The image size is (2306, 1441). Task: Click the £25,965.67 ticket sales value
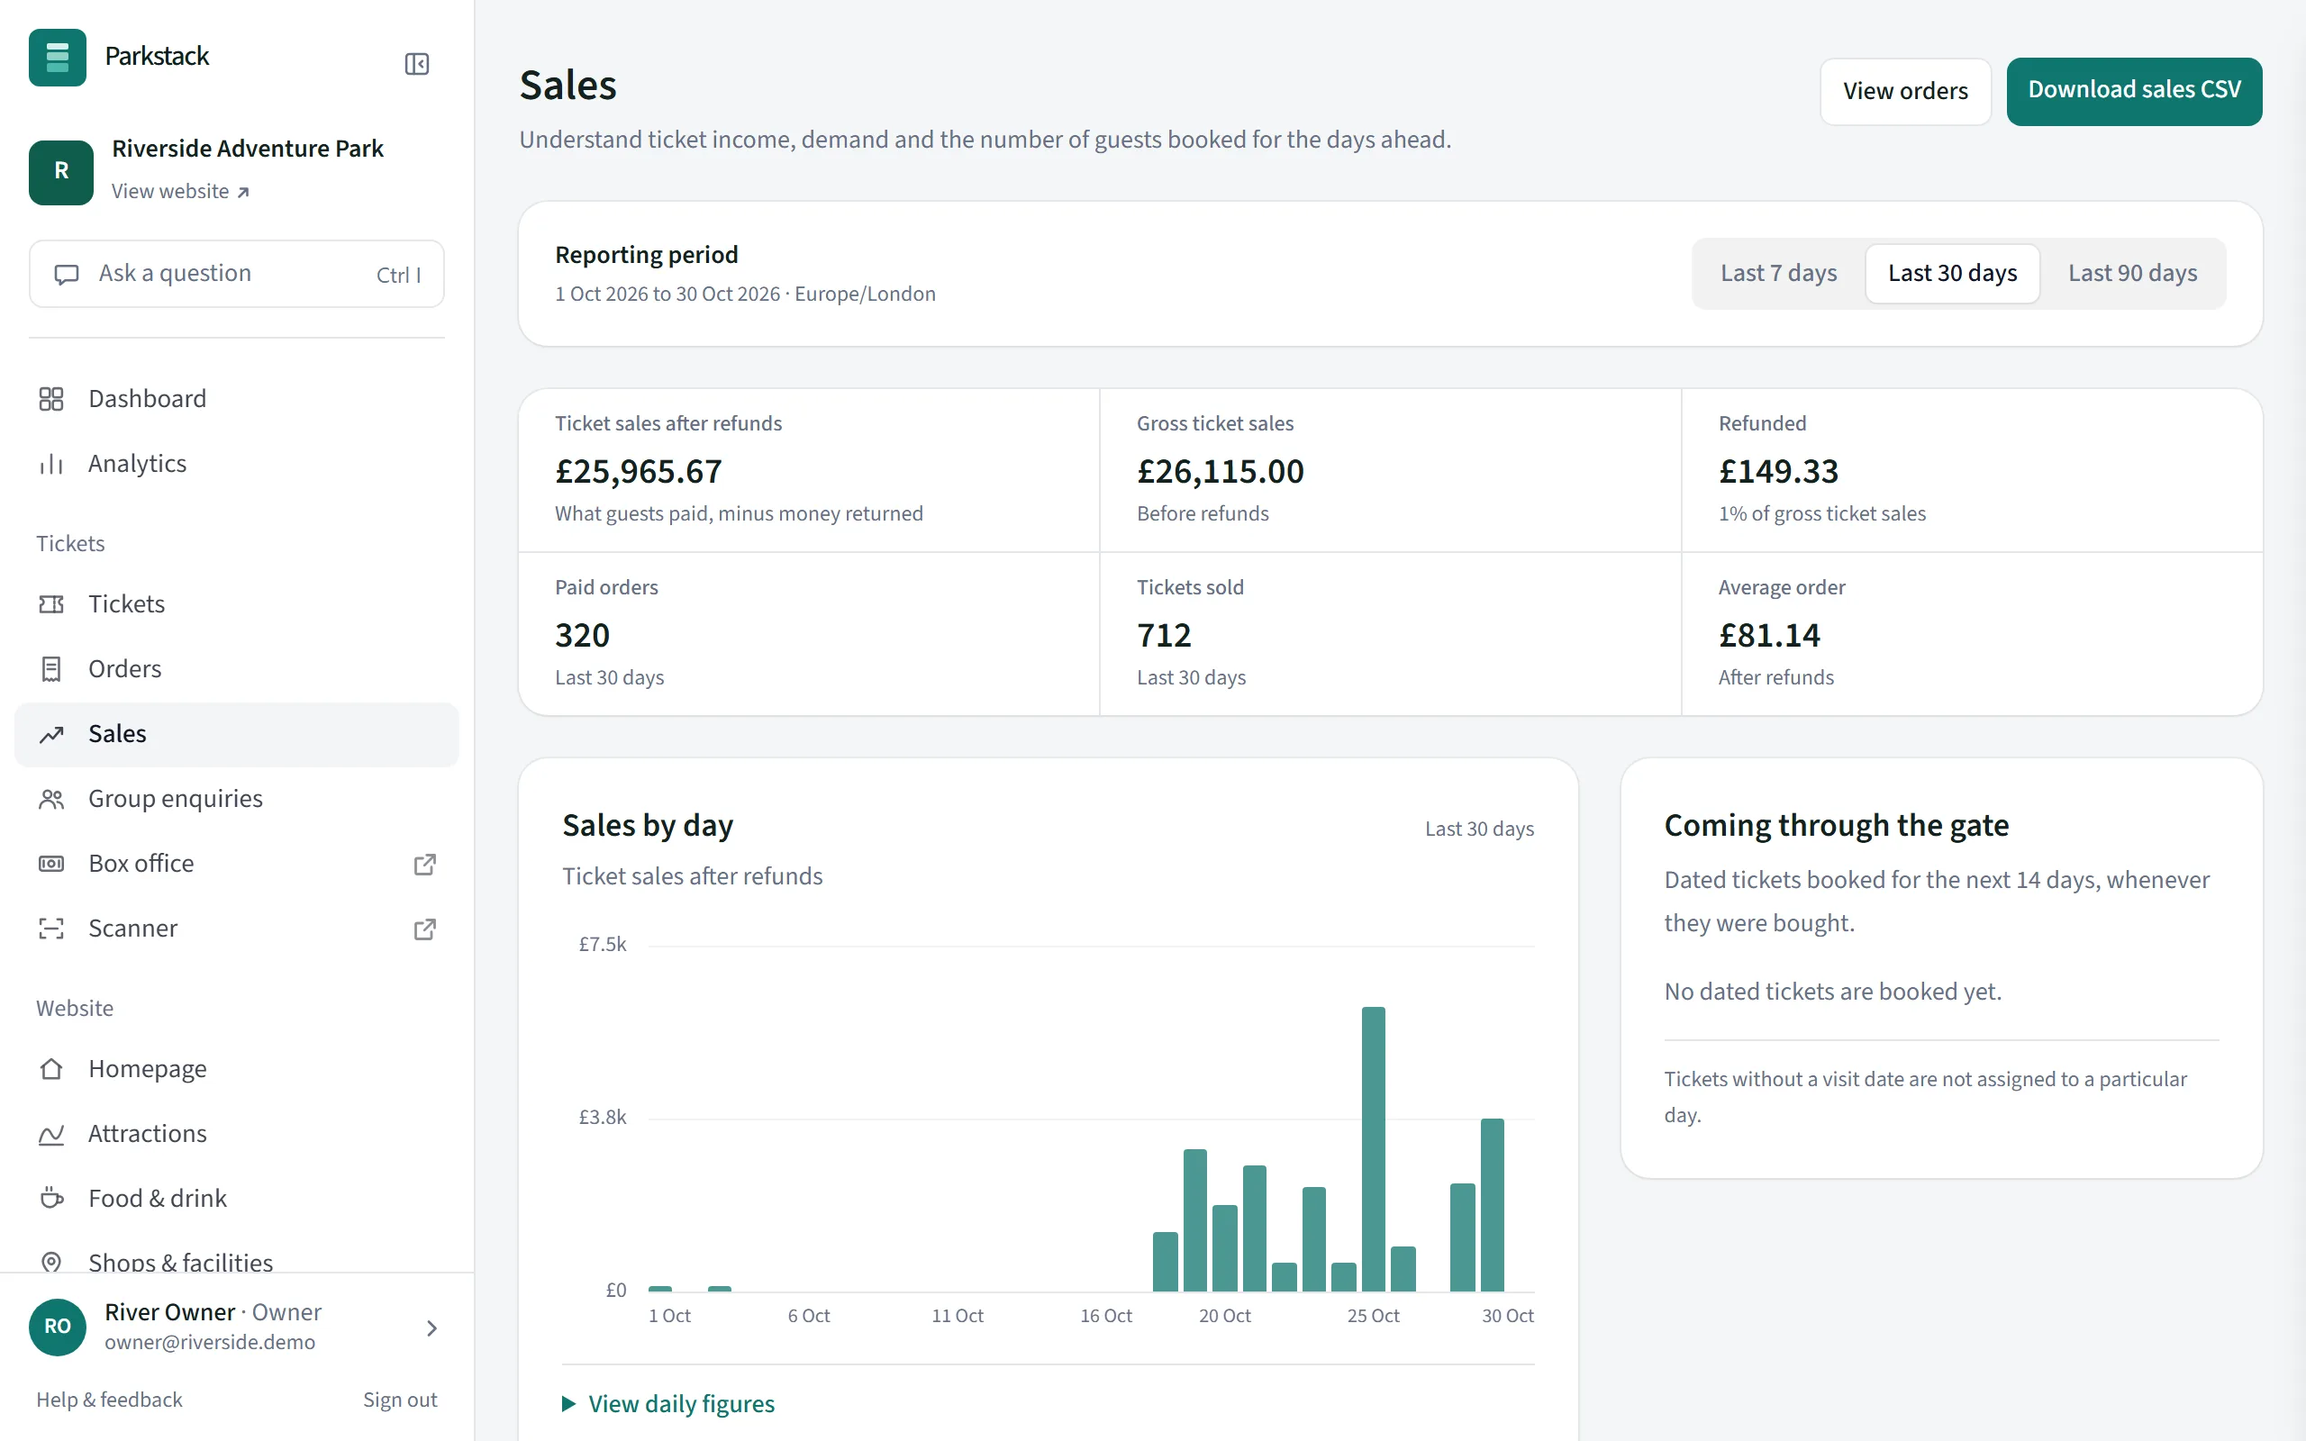coord(639,471)
